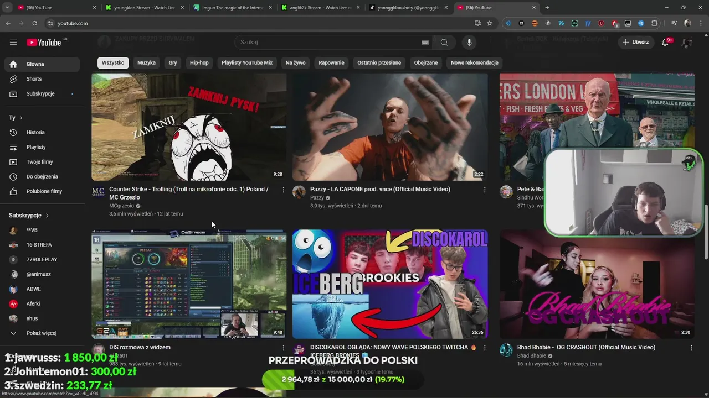The image size is (709, 398).
Task: Open MCgrzesio channel avatar
Action: [x=98, y=192]
